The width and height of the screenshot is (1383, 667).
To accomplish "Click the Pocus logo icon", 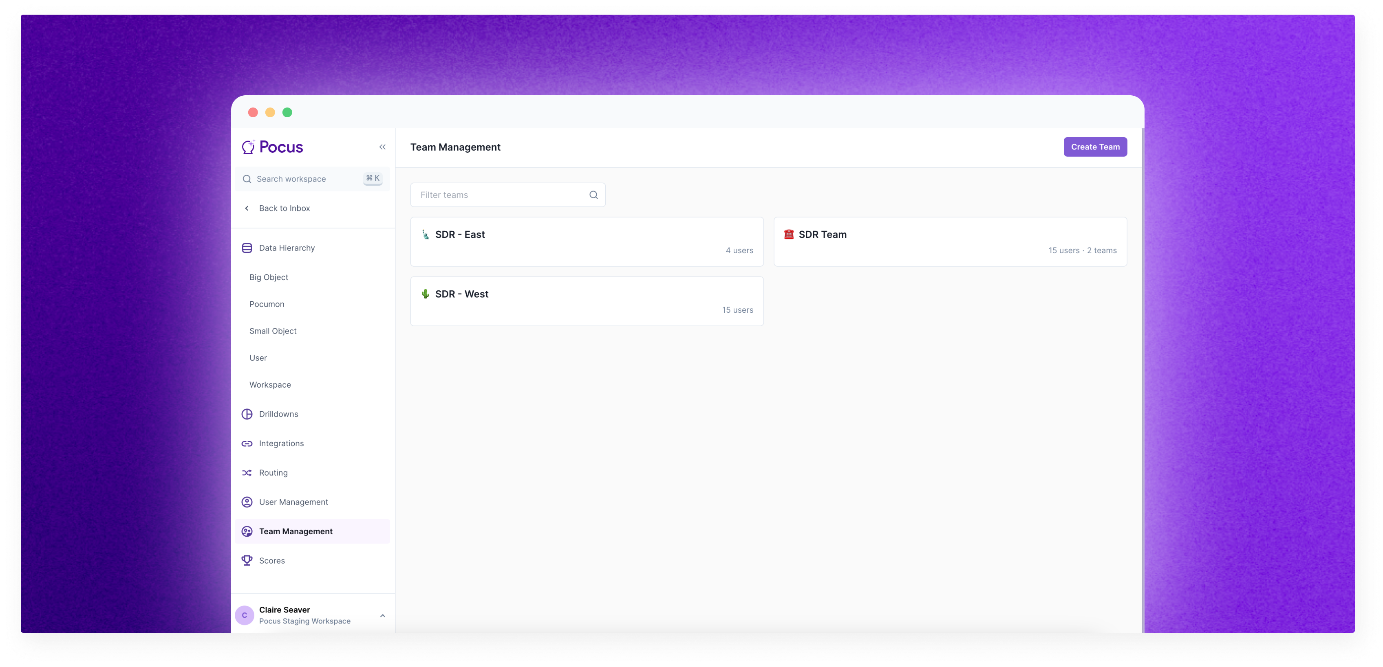I will tap(247, 147).
